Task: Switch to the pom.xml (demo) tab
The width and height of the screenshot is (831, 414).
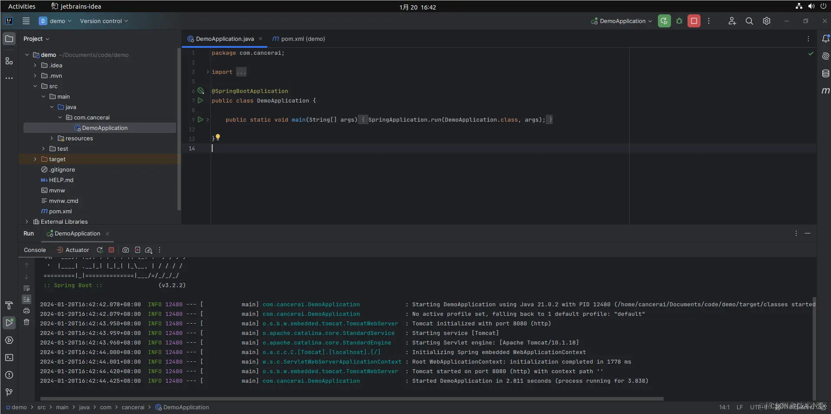Action: [x=299, y=39]
